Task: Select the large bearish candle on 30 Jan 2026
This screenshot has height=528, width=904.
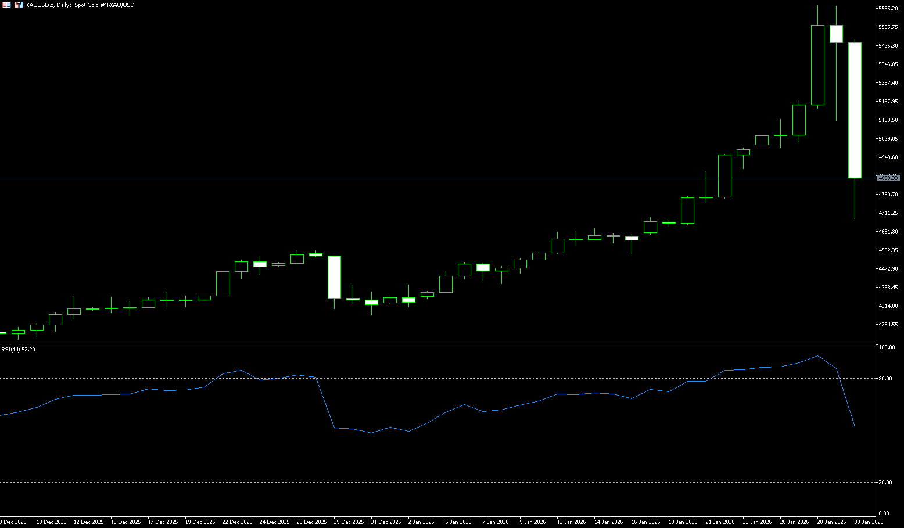Action: pyautogui.click(x=855, y=110)
